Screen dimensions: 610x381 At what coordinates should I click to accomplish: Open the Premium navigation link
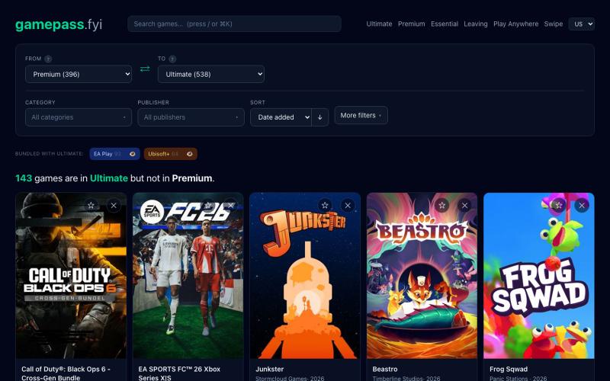pyautogui.click(x=411, y=24)
